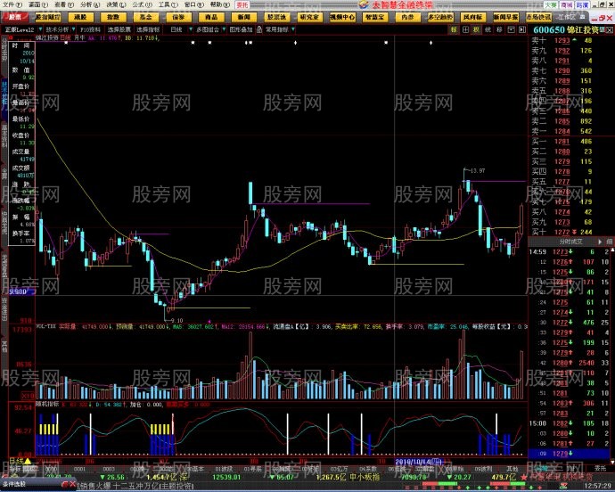Select the 0001 bottom tab
The image size is (615, 492).
click(x=79, y=469)
